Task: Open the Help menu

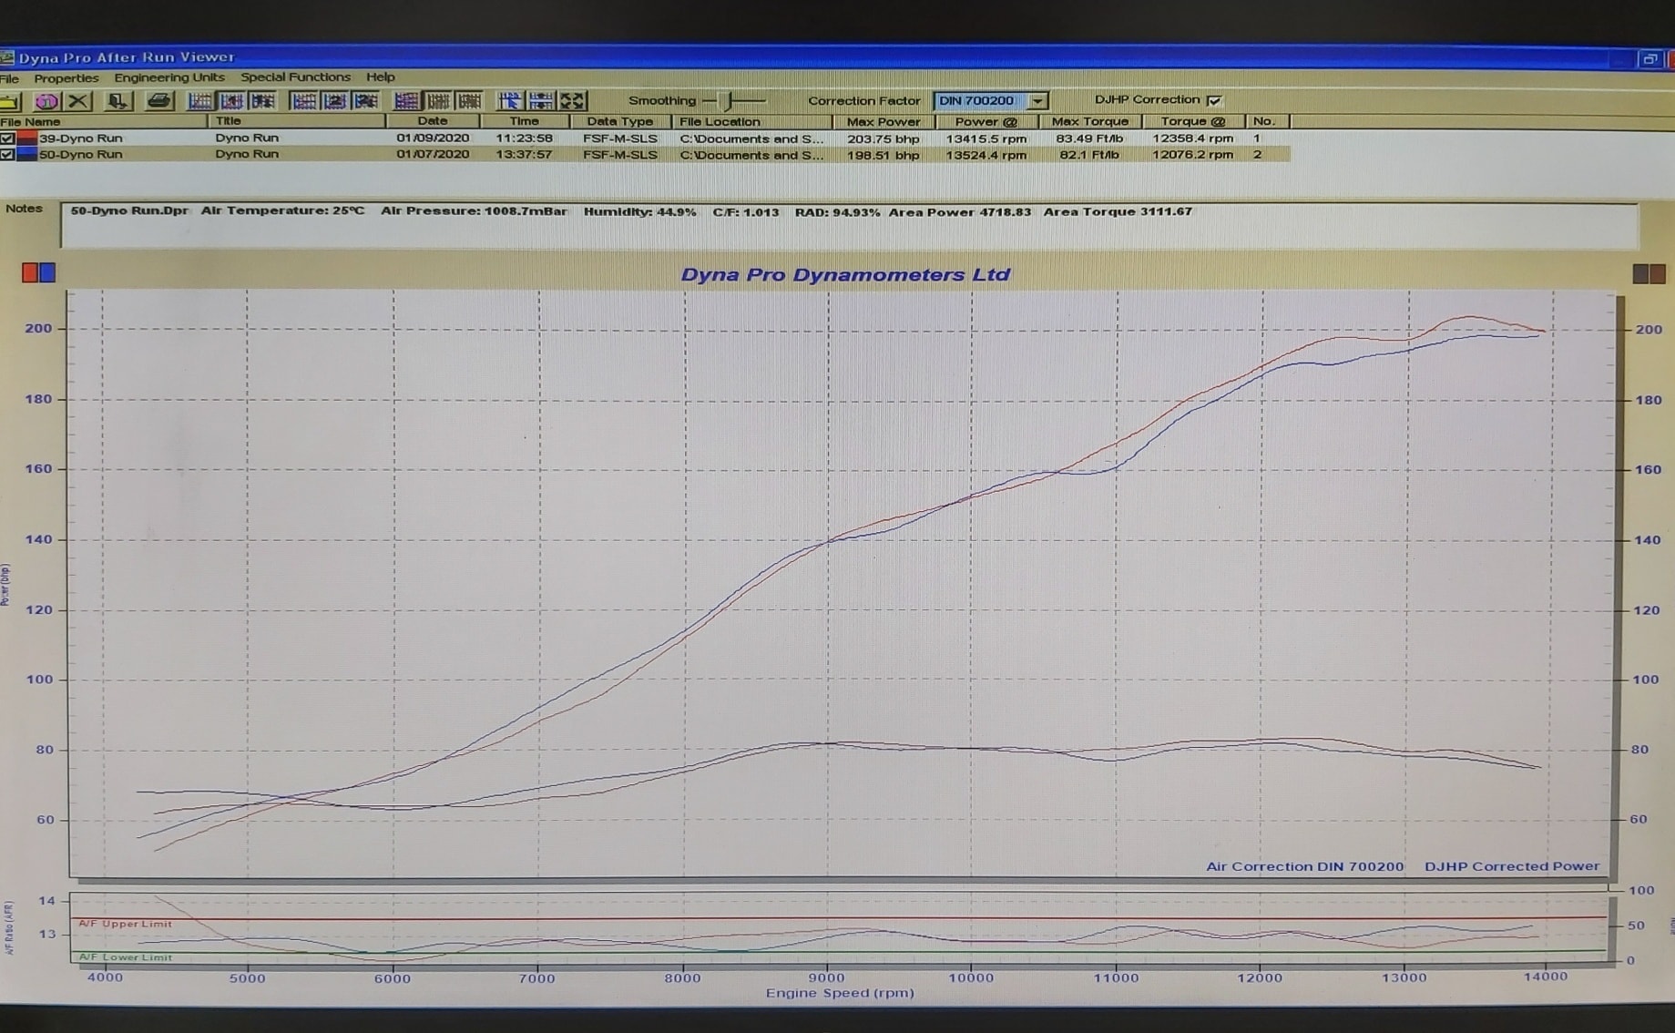Action: tap(381, 77)
